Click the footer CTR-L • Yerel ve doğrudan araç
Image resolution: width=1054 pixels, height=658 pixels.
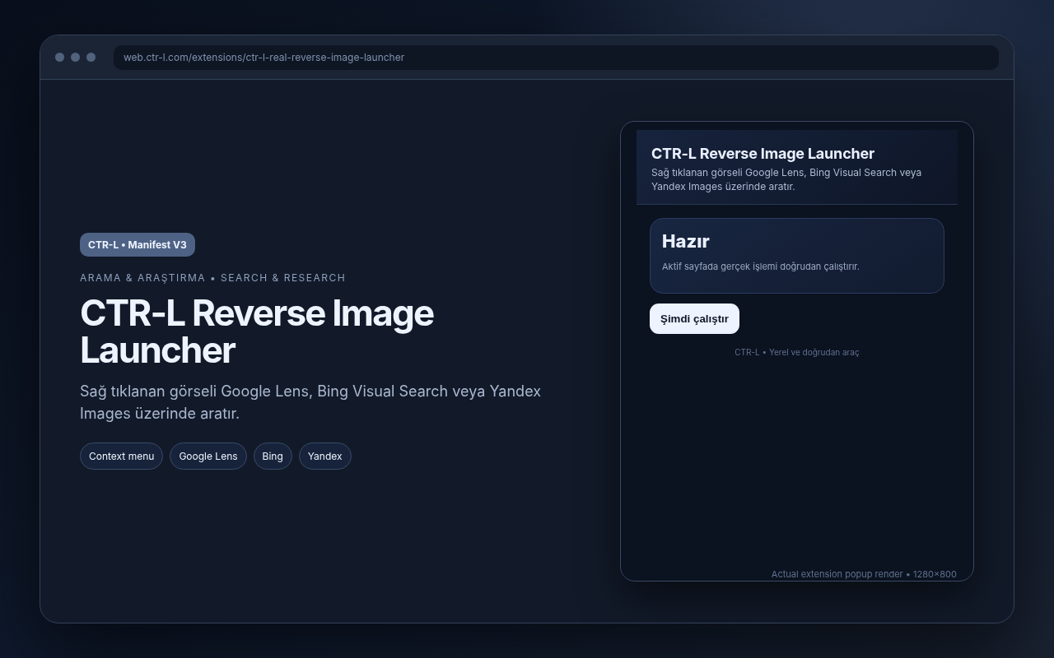coord(797,352)
